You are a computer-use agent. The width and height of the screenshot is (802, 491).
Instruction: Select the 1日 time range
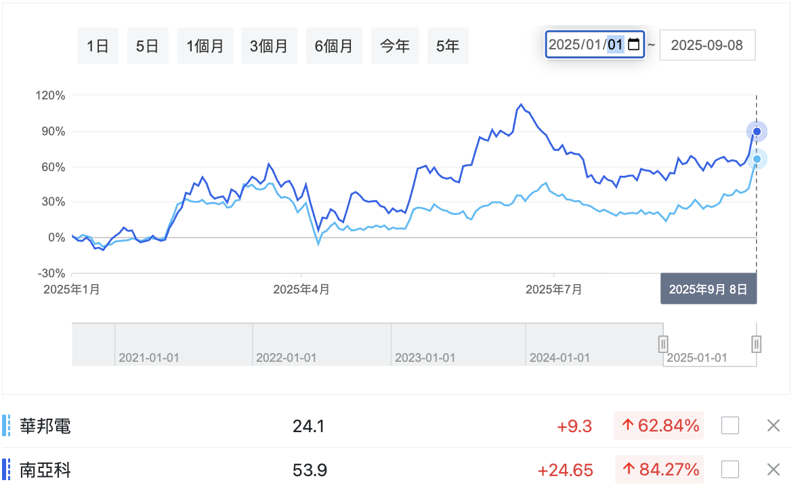(98, 46)
